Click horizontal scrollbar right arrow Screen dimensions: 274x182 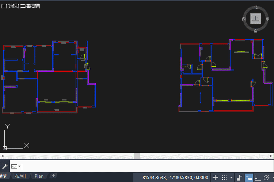271,156
